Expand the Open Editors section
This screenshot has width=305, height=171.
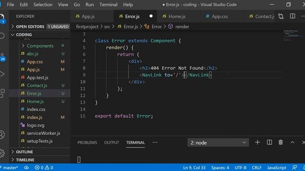pyautogui.click(x=40, y=27)
